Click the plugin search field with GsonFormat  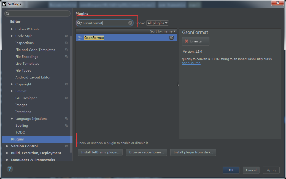pyautogui.click(x=105, y=23)
